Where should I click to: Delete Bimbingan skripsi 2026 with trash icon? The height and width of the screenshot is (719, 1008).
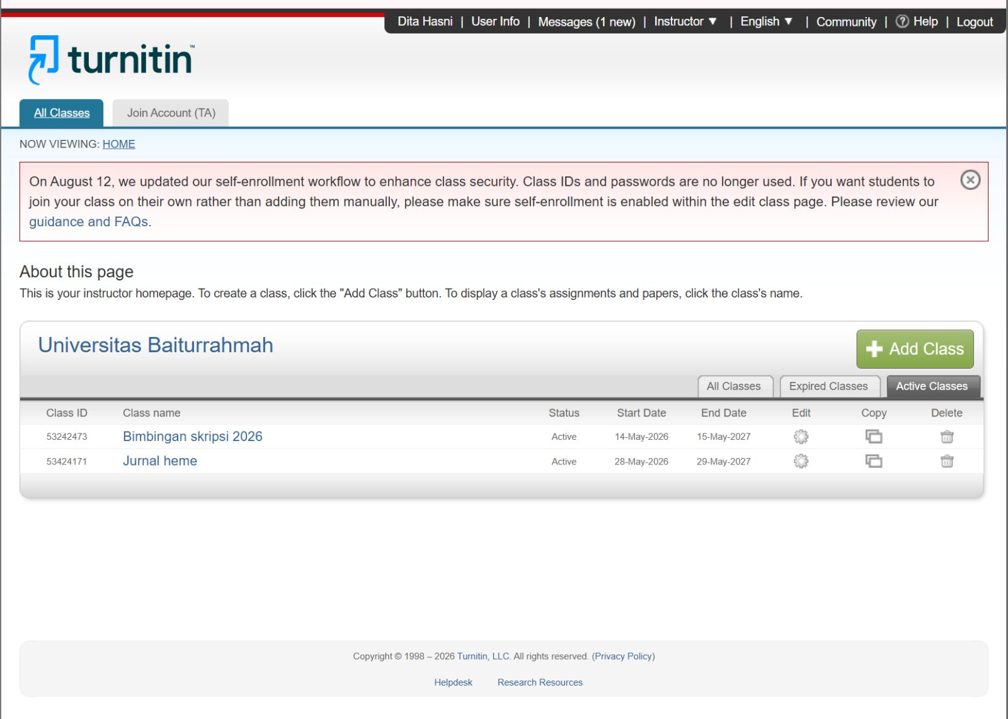[947, 437]
